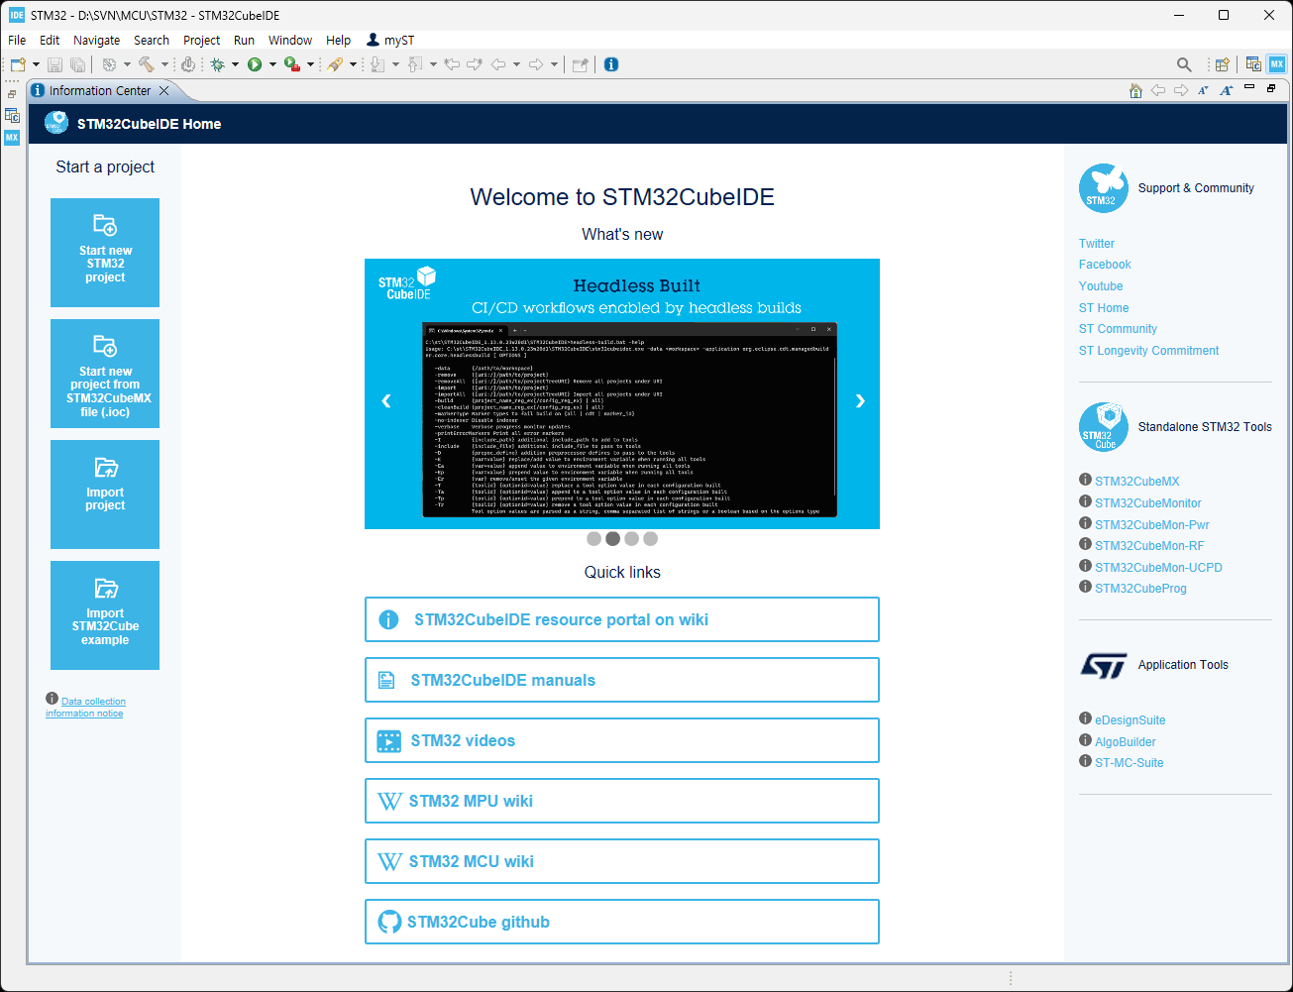The height and width of the screenshot is (992, 1293).
Task: Click the Next Annotation toolbar icon
Action: (x=377, y=64)
